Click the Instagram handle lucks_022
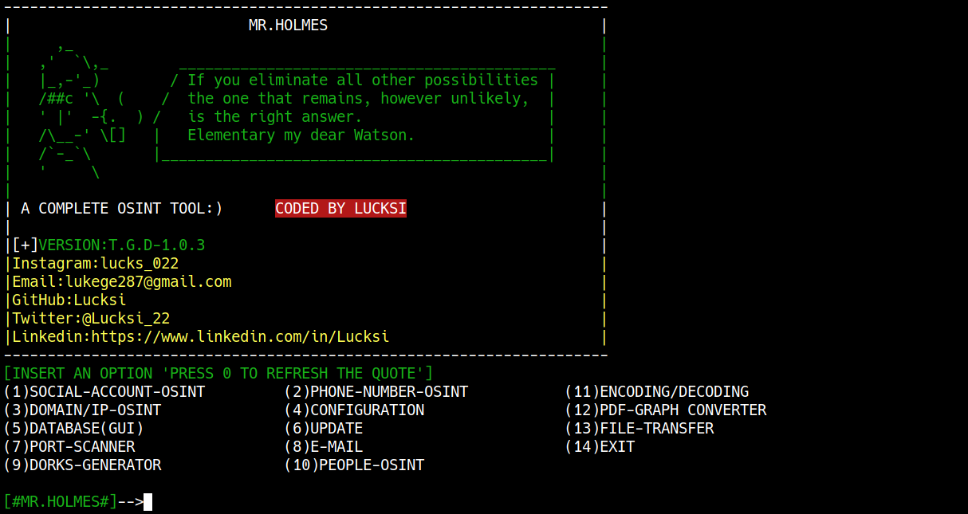 point(140,263)
